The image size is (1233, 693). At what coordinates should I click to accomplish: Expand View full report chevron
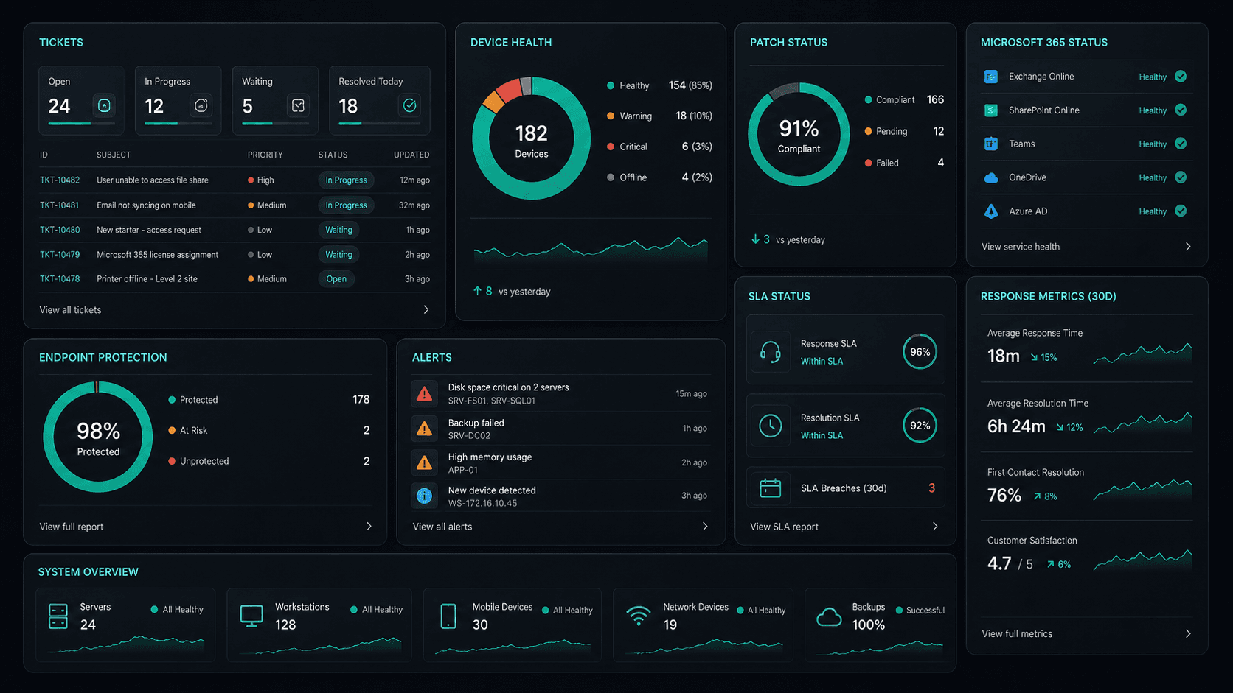[x=369, y=527]
